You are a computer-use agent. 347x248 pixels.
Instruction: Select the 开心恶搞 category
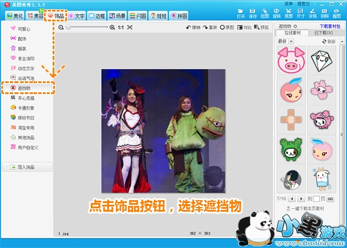pos(23,98)
